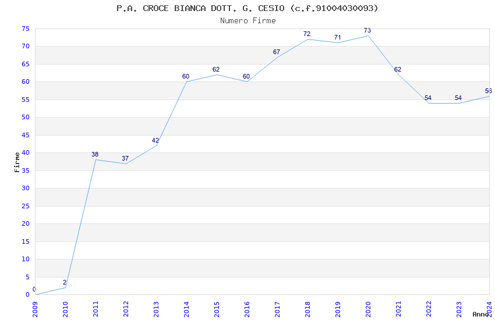Select the 5 y-axis tick label
495x320 pixels.
click(27, 277)
